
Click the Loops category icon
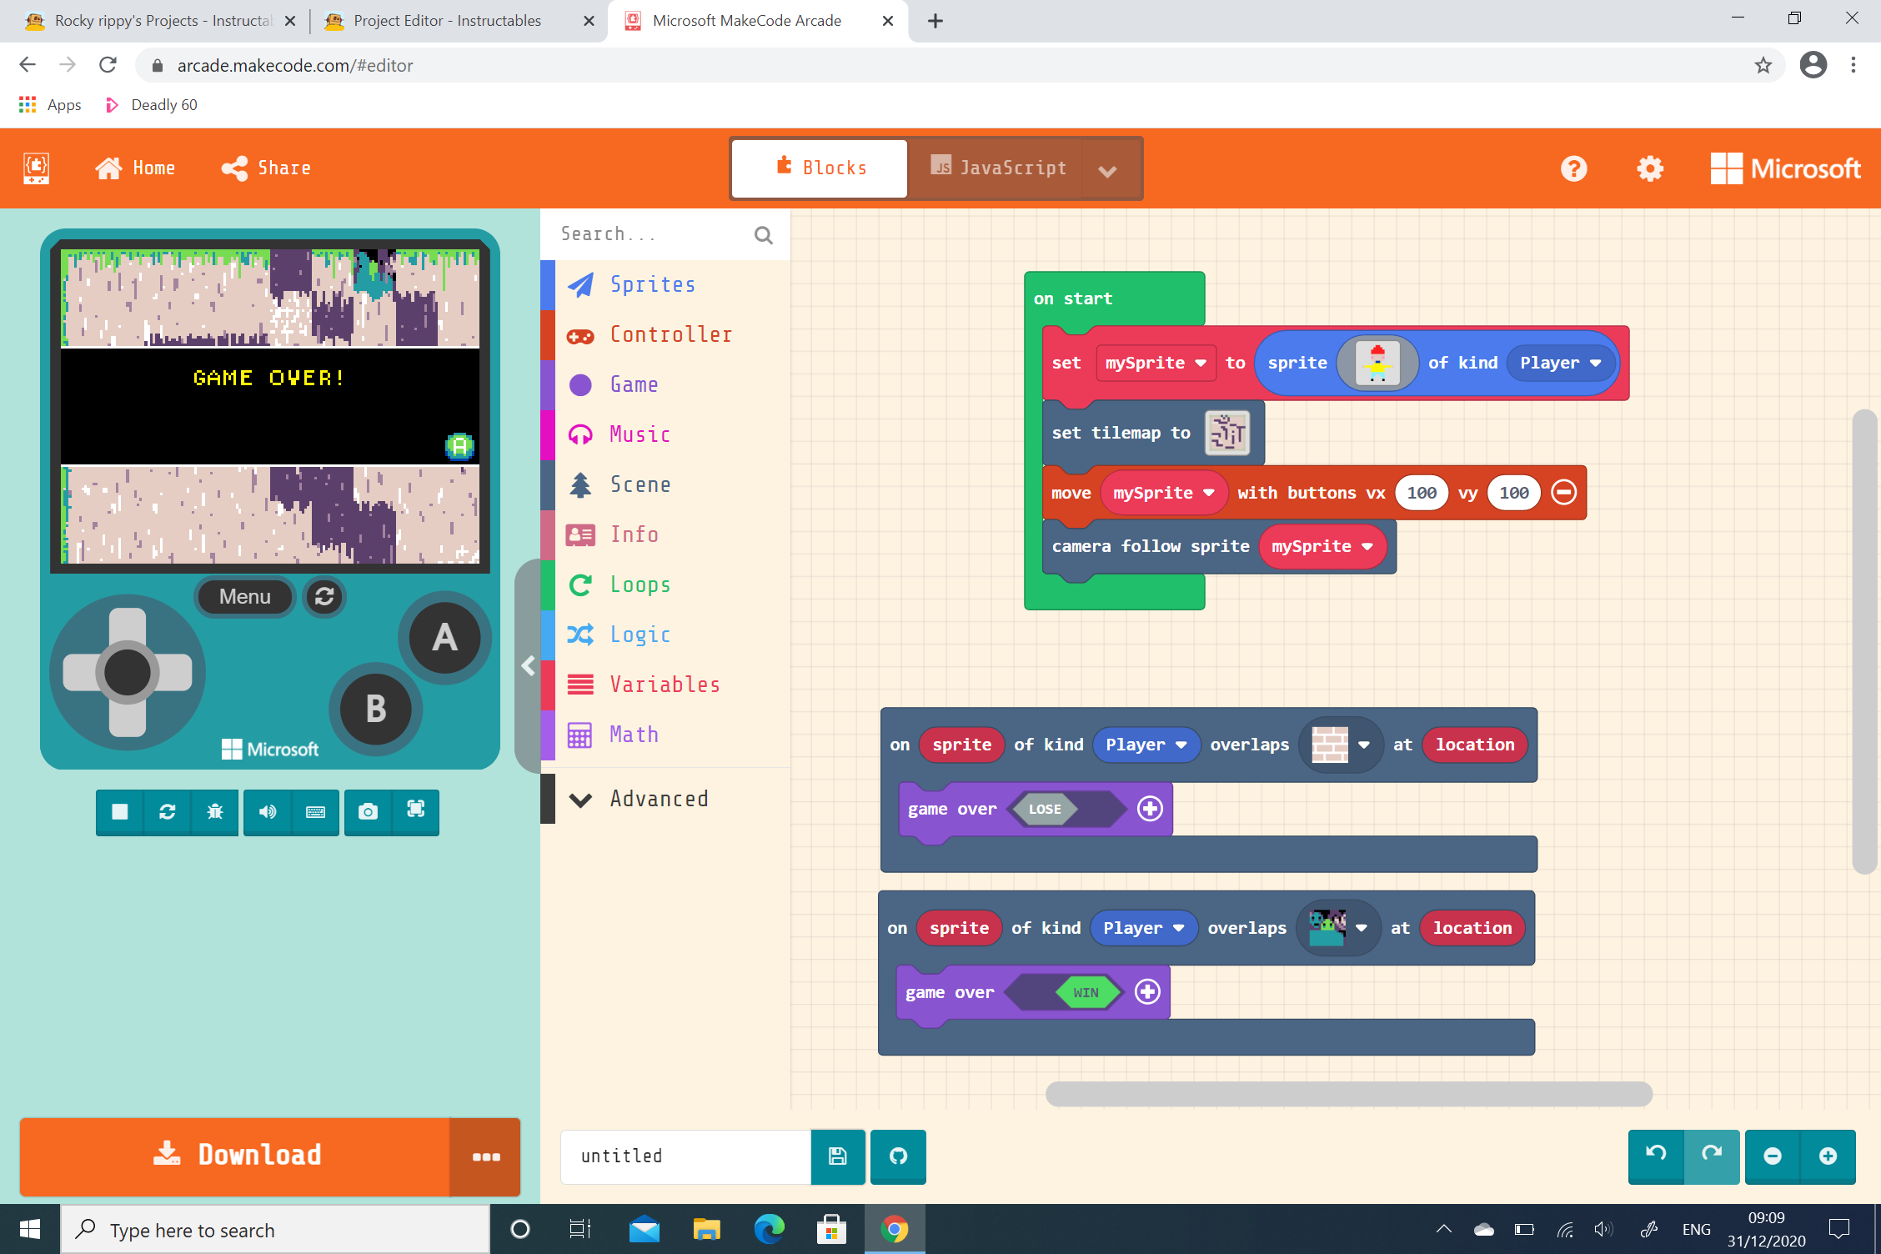pos(581,584)
